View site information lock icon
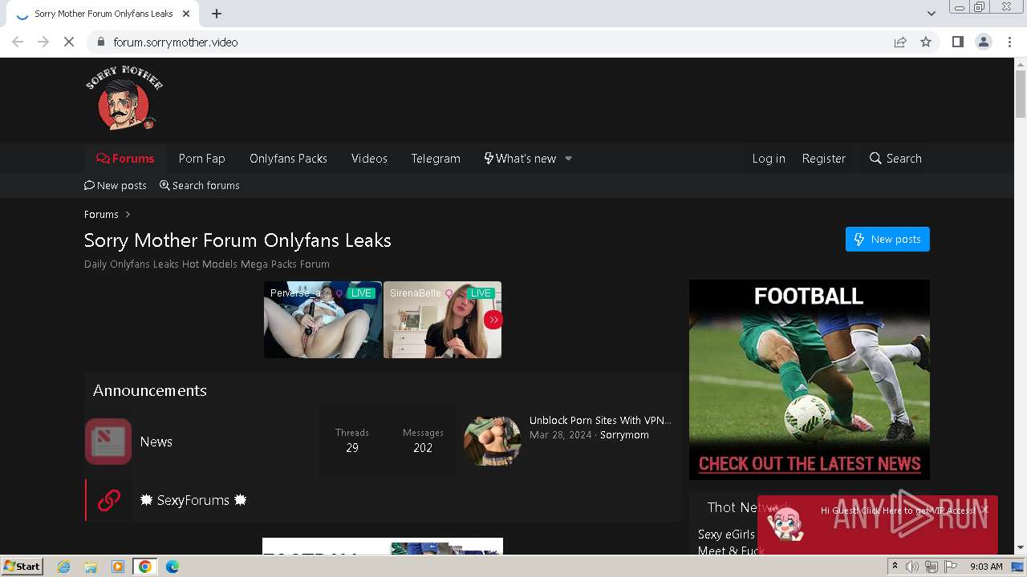The width and height of the screenshot is (1027, 577). [100, 42]
